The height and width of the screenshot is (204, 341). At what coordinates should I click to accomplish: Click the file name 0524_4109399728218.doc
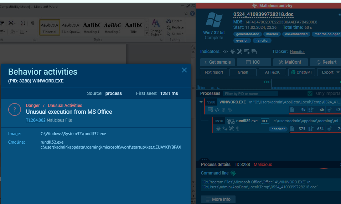click(x=263, y=14)
